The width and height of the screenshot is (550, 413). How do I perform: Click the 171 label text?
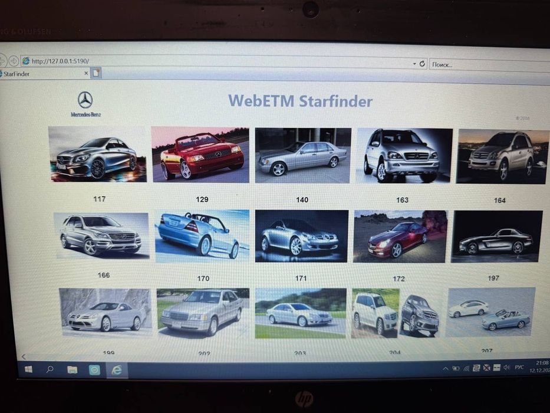301,278
